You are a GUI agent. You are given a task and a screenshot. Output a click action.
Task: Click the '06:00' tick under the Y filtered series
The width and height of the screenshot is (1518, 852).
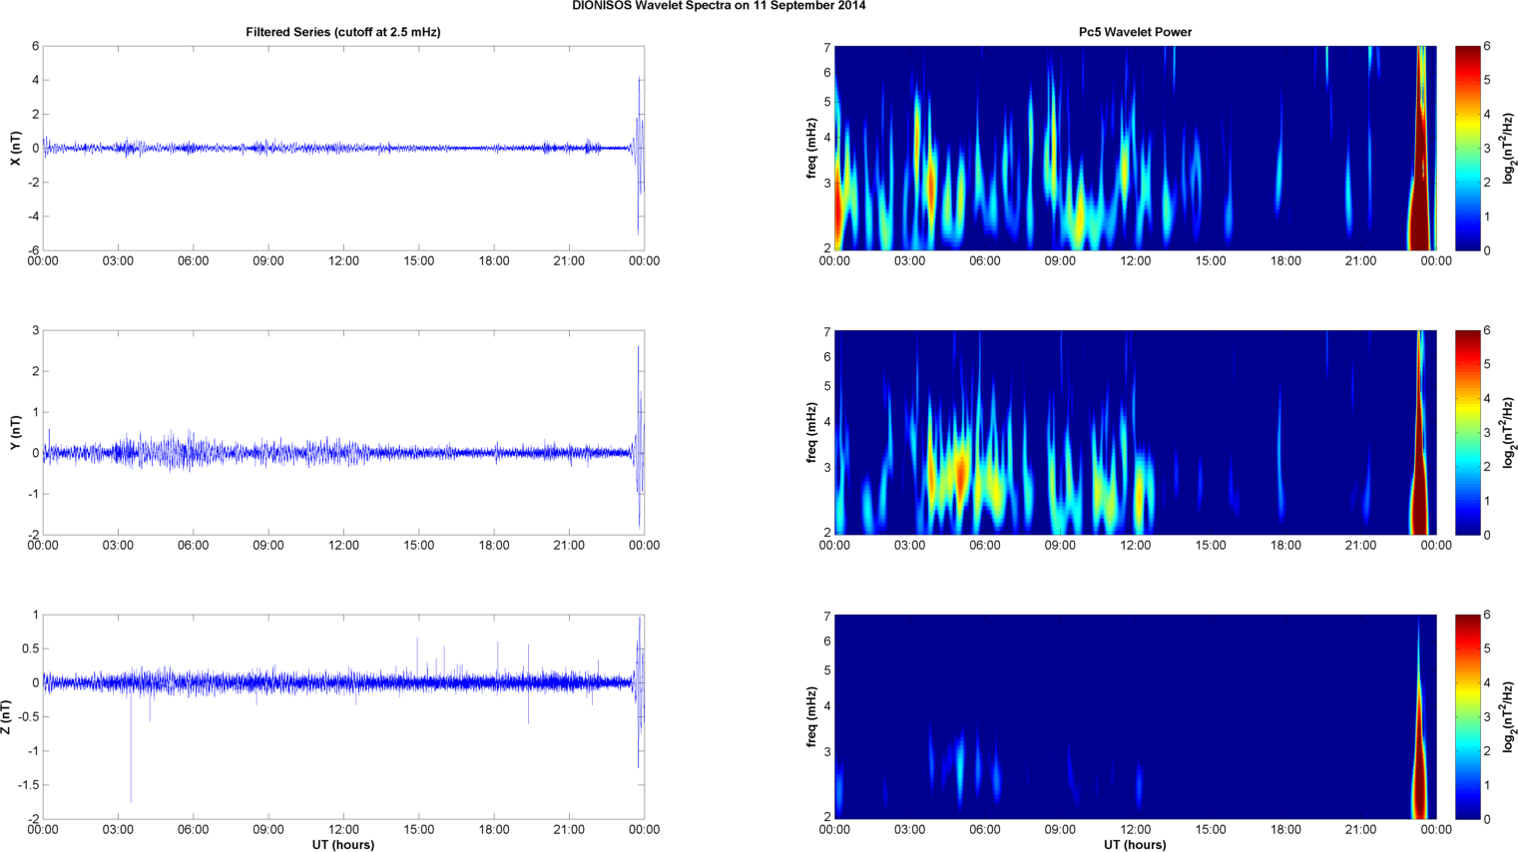pyautogui.click(x=193, y=546)
